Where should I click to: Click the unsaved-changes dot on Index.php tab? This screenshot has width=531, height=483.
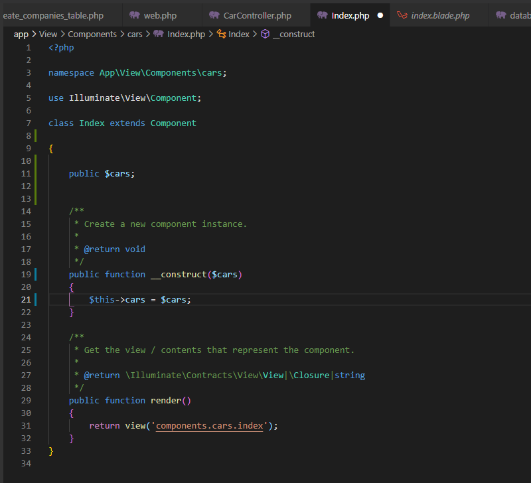380,15
